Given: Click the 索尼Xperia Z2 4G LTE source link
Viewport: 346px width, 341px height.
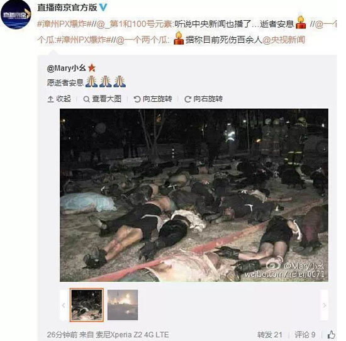Looking at the screenshot, I should click(x=132, y=335).
